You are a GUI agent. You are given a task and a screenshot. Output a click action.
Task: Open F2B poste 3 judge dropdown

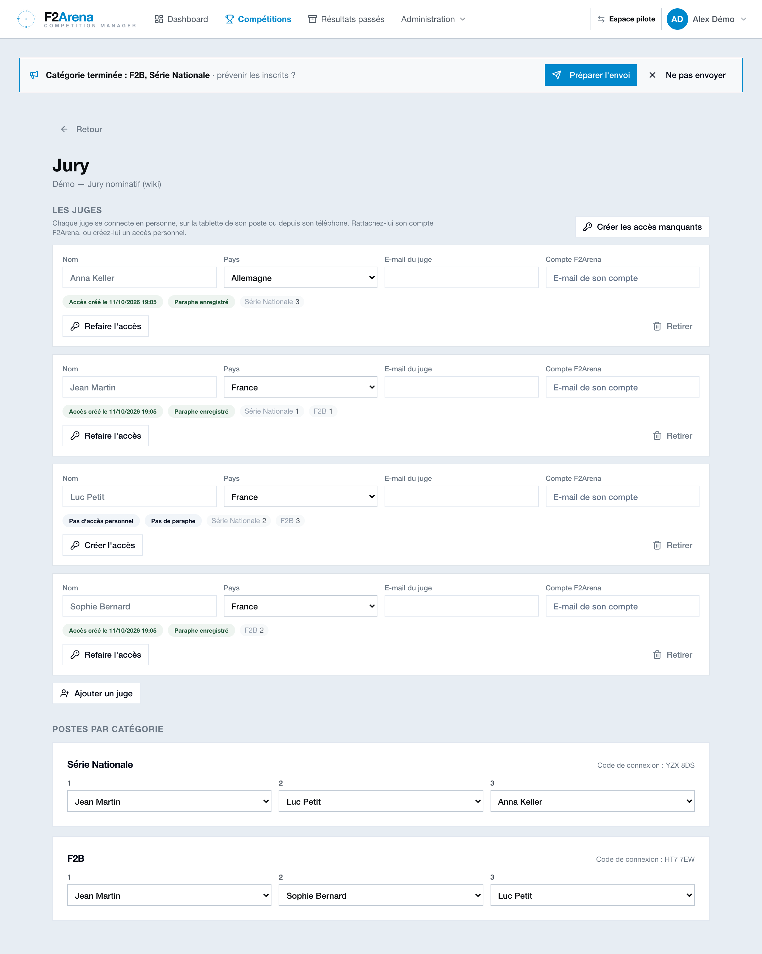coord(593,895)
